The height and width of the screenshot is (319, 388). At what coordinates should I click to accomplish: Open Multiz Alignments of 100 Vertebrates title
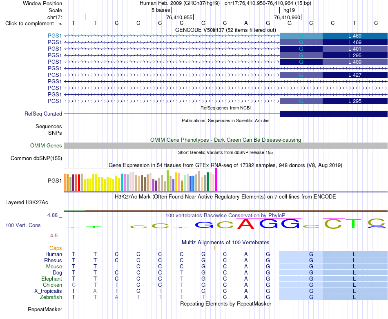[x=225, y=242]
